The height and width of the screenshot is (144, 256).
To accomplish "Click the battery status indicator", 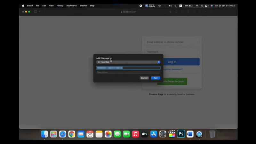I will 189,6.
